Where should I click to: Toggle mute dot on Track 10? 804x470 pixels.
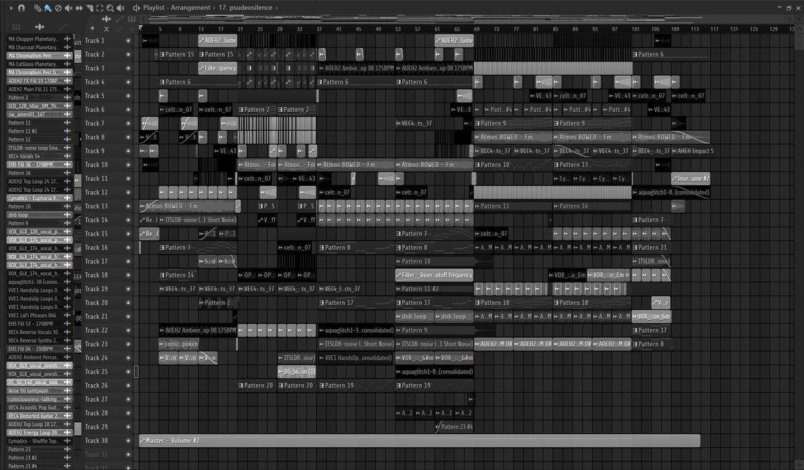[x=128, y=164]
